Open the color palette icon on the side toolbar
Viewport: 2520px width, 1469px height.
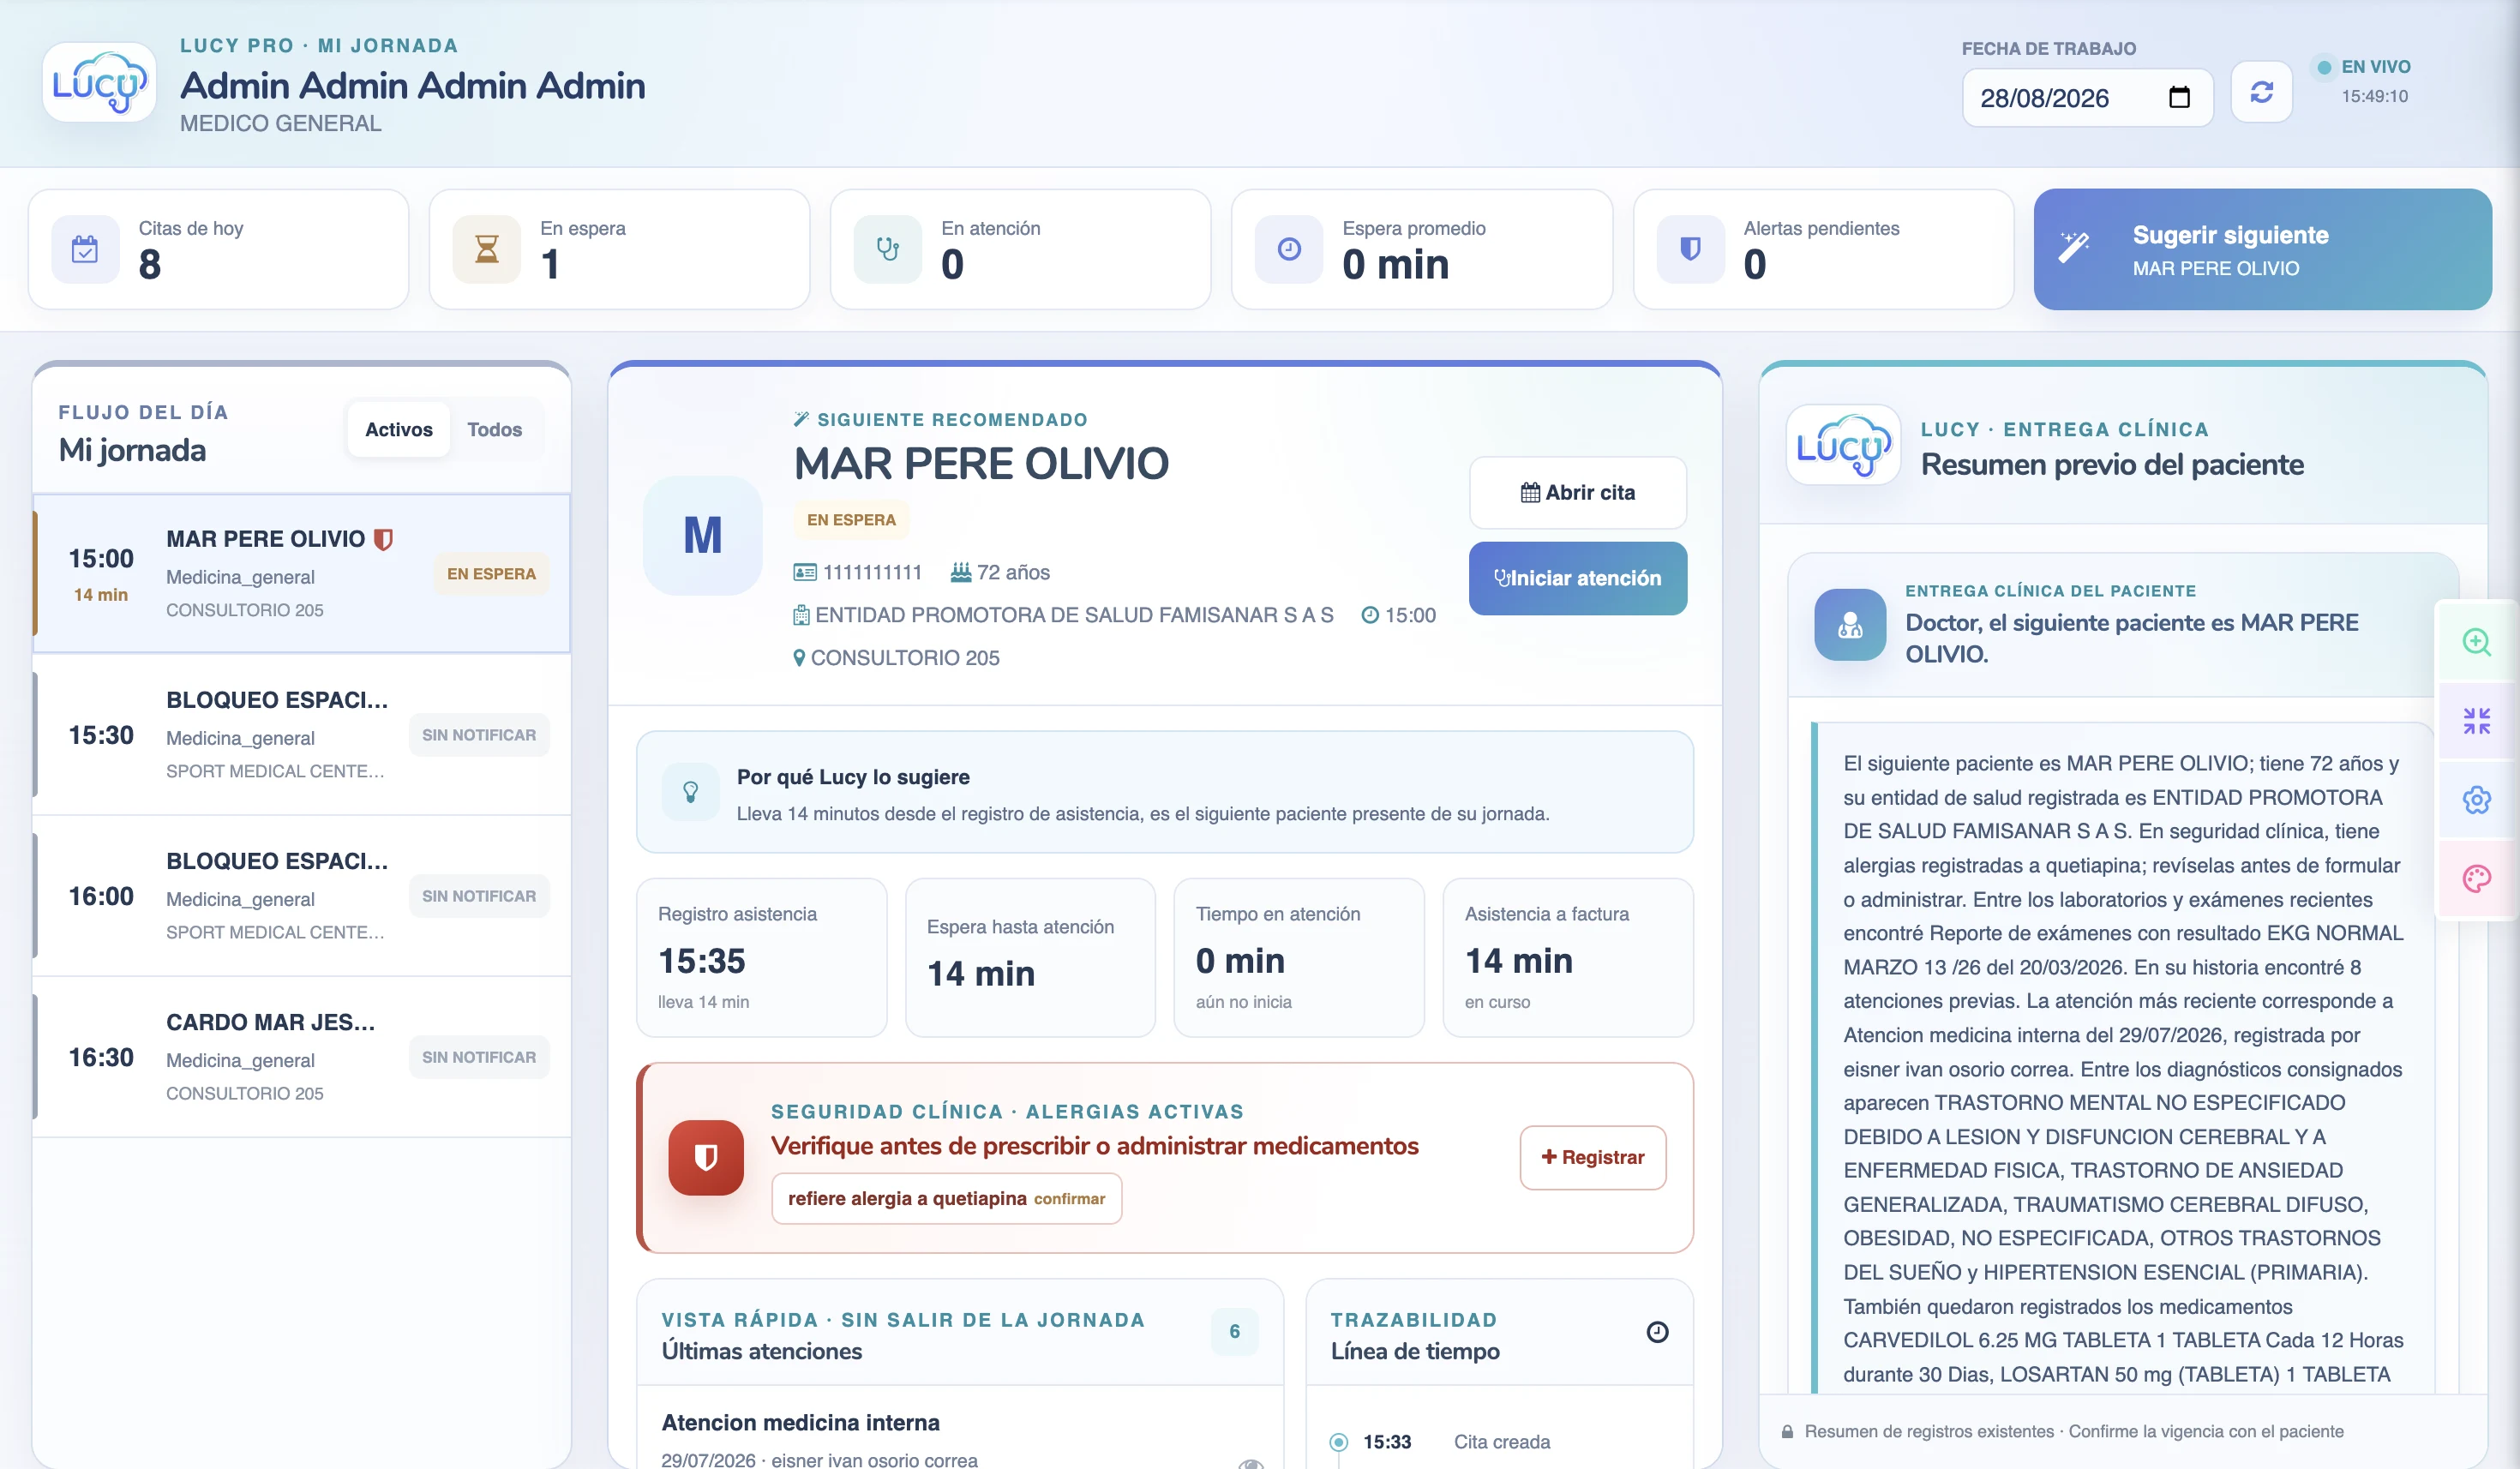pos(2476,878)
